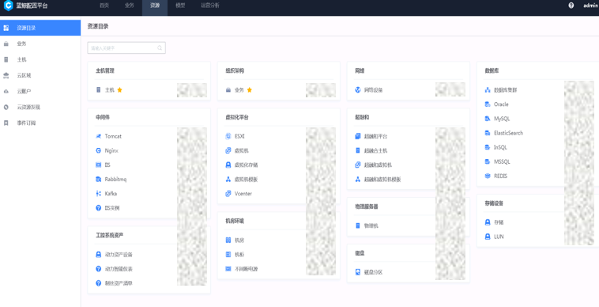Open the Vcenter entry under 虚拟化平台
Screen dimensions: 599x307
pyautogui.click(x=243, y=193)
